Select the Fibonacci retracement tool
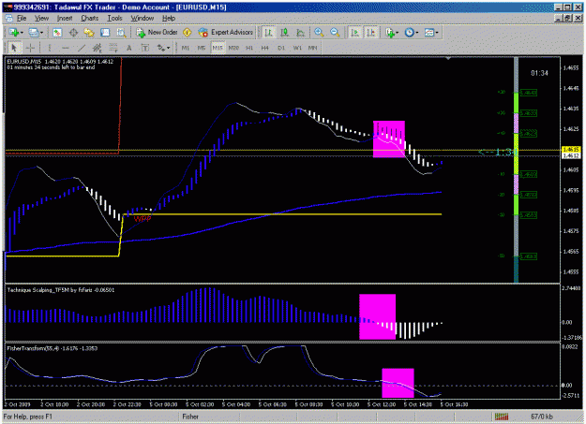Screen dimensions: 586x424 pyautogui.click(x=113, y=48)
